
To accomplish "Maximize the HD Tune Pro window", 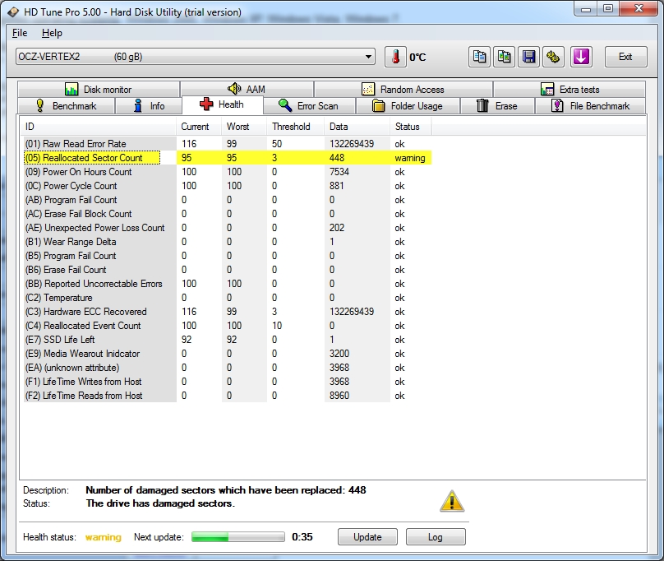I will point(608,9).
